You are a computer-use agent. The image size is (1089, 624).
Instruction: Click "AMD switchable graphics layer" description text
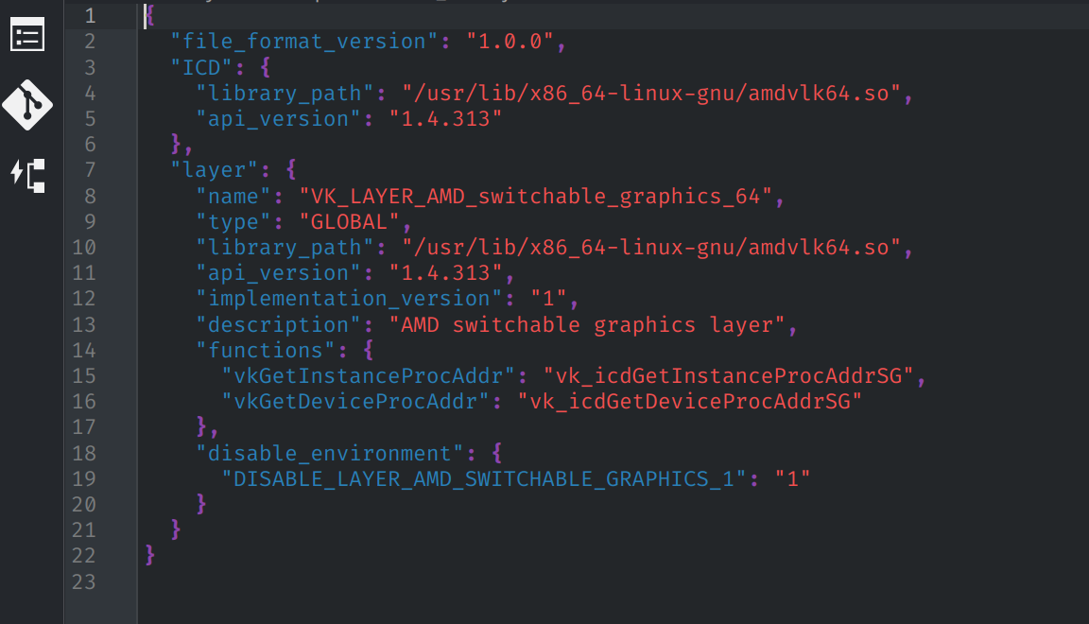point(588,324)
